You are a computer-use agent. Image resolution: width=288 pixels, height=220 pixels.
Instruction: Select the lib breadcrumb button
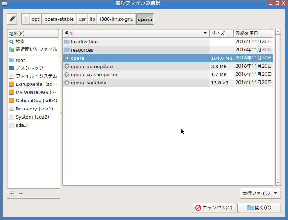(92, 19)
